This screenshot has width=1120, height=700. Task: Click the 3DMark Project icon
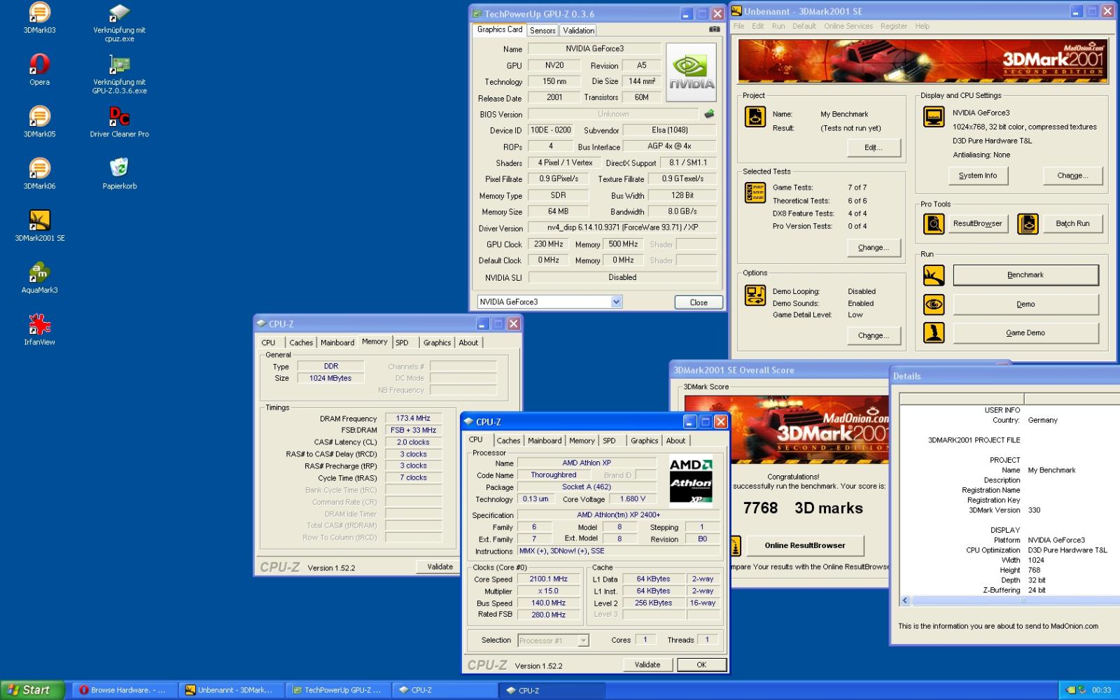click(755, 117)
